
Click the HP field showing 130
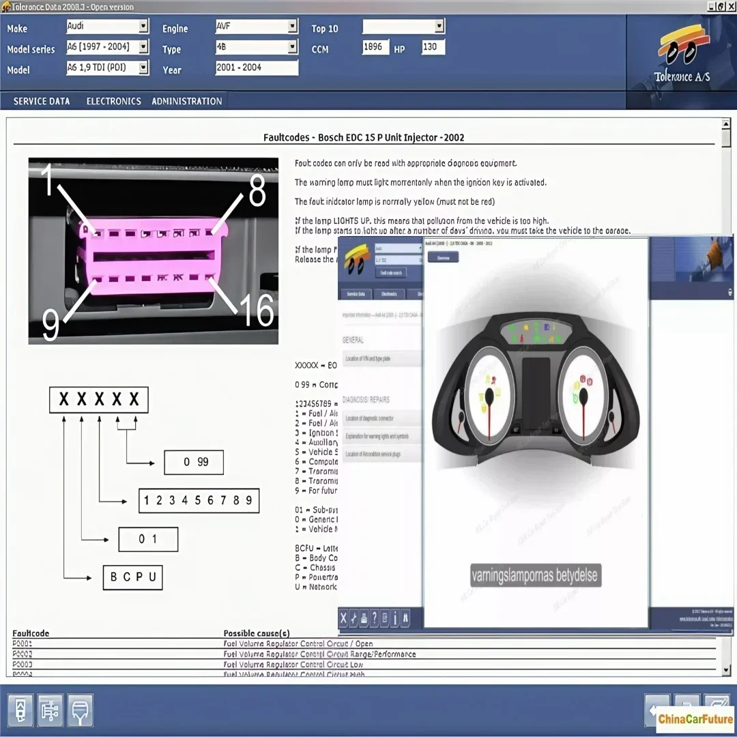(433, 47)
